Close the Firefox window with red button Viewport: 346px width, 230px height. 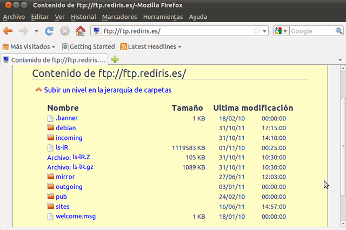[x=8, y=5]
